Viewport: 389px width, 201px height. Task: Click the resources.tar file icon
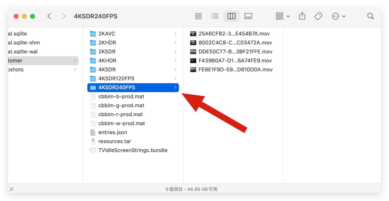pyautogui.click(x=93, y=141)
